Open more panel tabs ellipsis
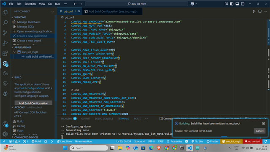This screenshot has width=270, height=152. [x=146, y=119]
